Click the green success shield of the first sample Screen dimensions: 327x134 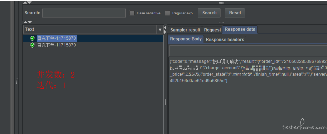point(32,38)
